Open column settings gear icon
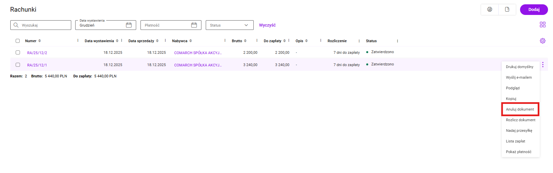The height and width of the screenshot is (173, 553). pos(542,41)
